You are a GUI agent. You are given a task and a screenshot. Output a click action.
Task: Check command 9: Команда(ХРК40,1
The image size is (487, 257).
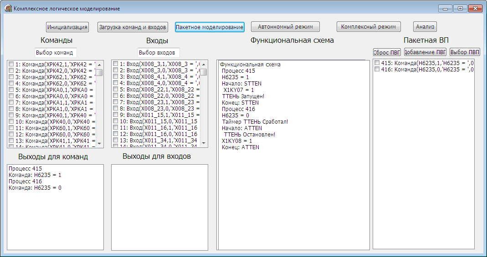click(x=11, y=115)
